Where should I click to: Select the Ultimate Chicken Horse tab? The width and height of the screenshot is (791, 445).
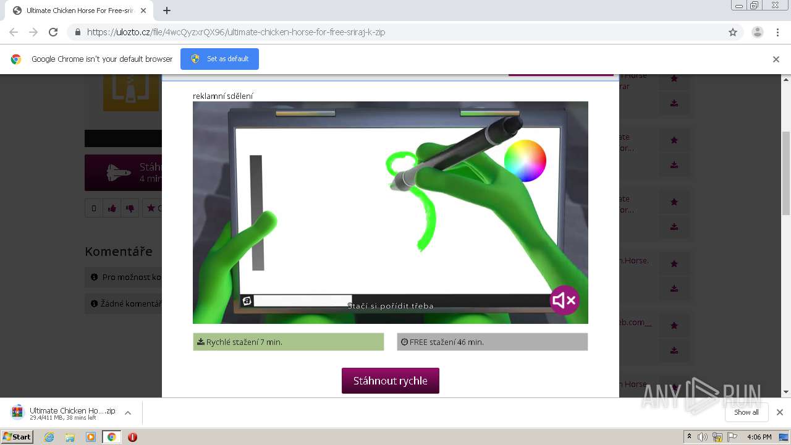point(79,11)
